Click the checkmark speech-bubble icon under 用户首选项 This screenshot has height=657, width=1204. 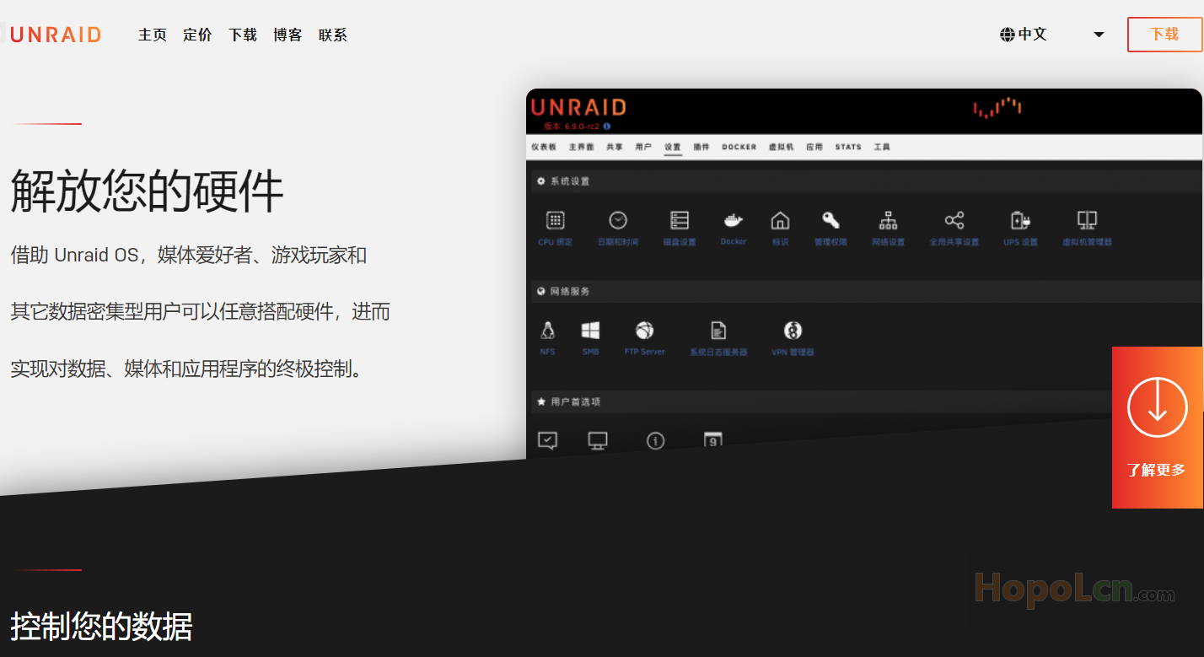click(x=547, y=440)
